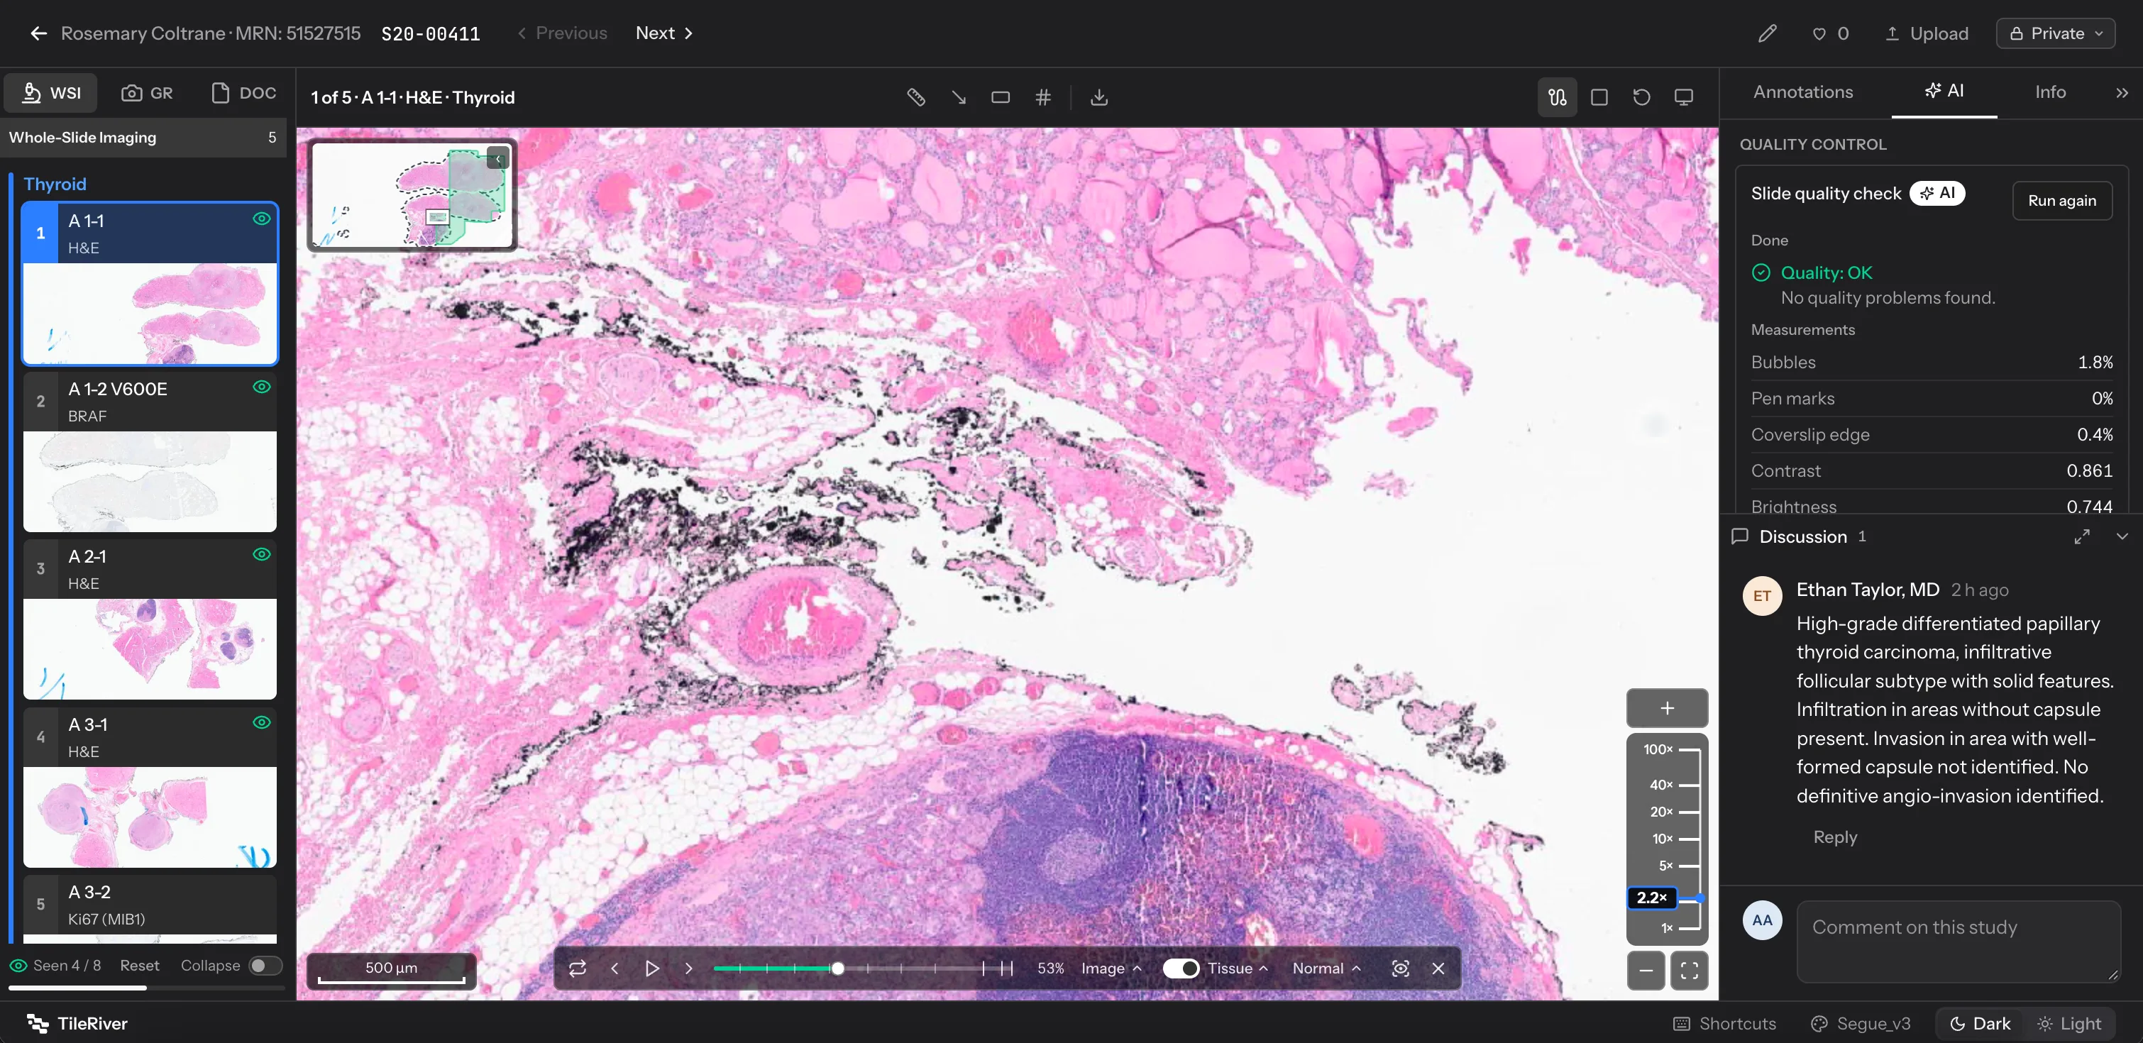2143x1043 pixels.
Task: Click the heart favorites icon
Action: point(1819,34)
